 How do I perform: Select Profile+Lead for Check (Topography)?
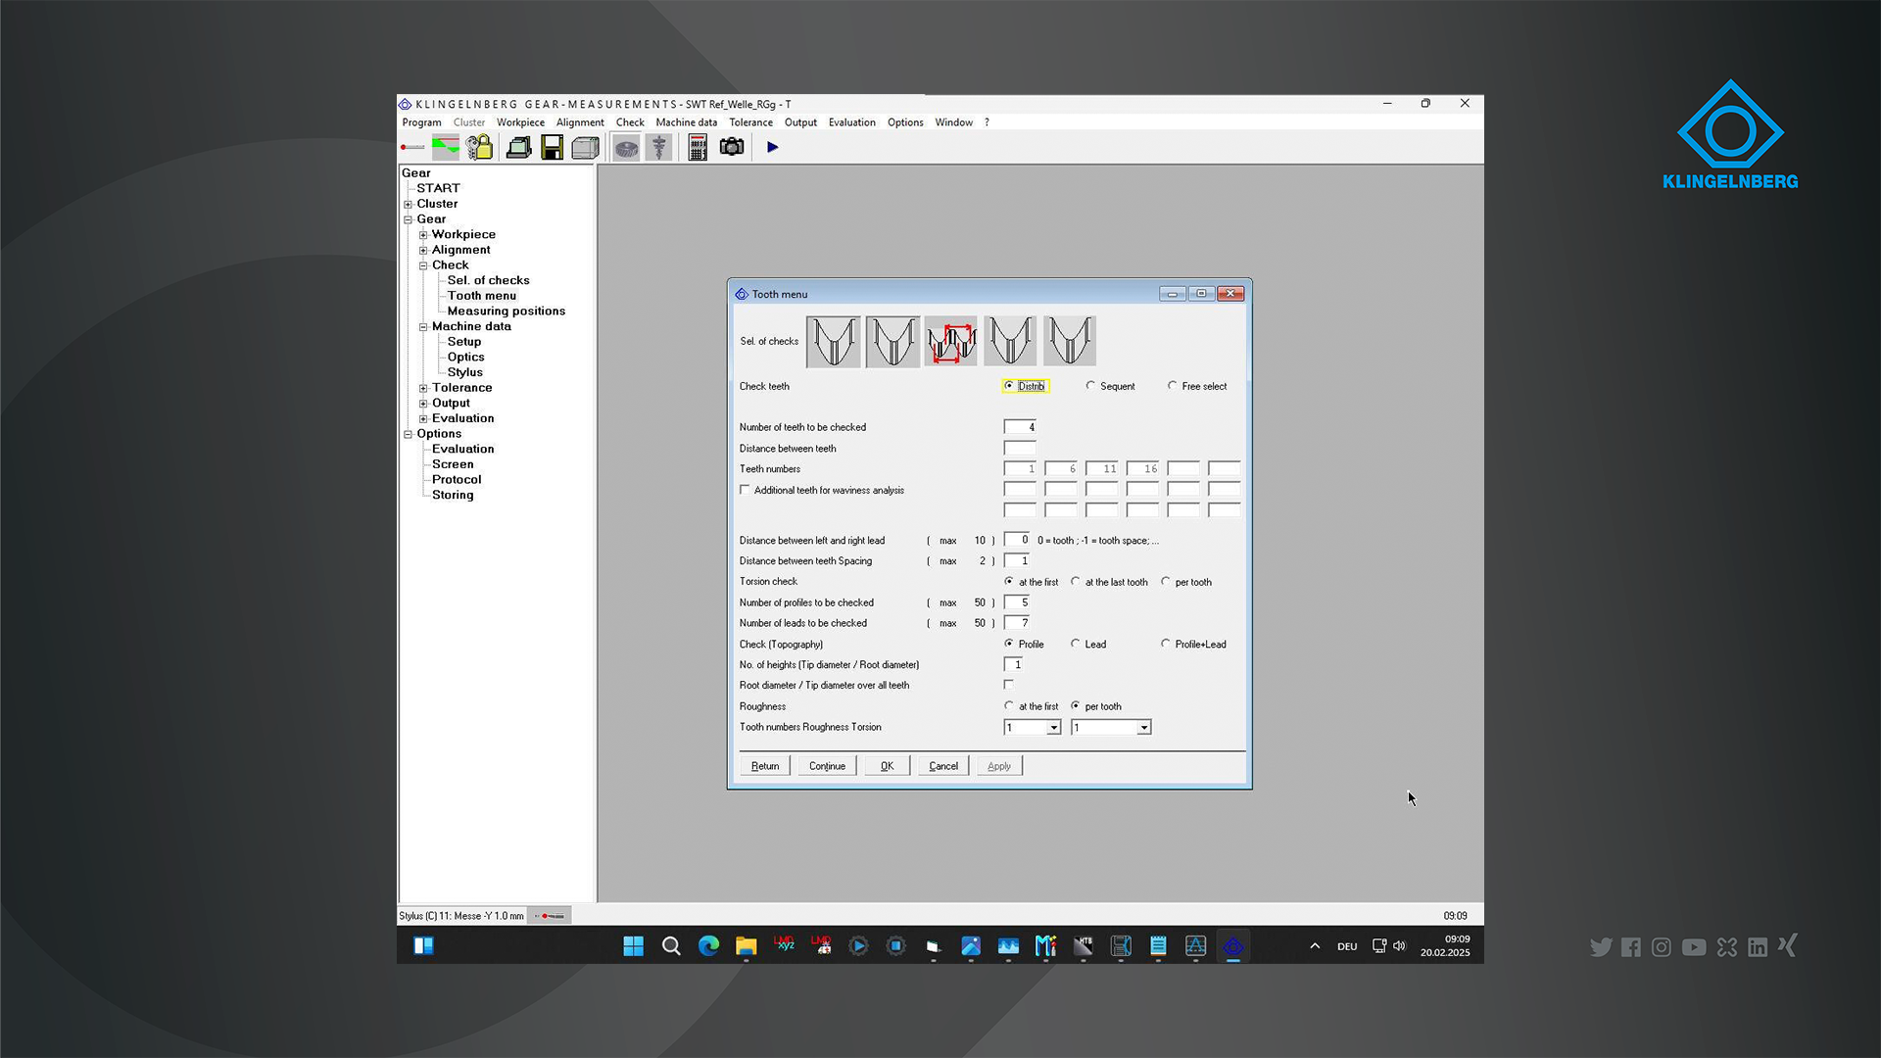(1166, 644)
